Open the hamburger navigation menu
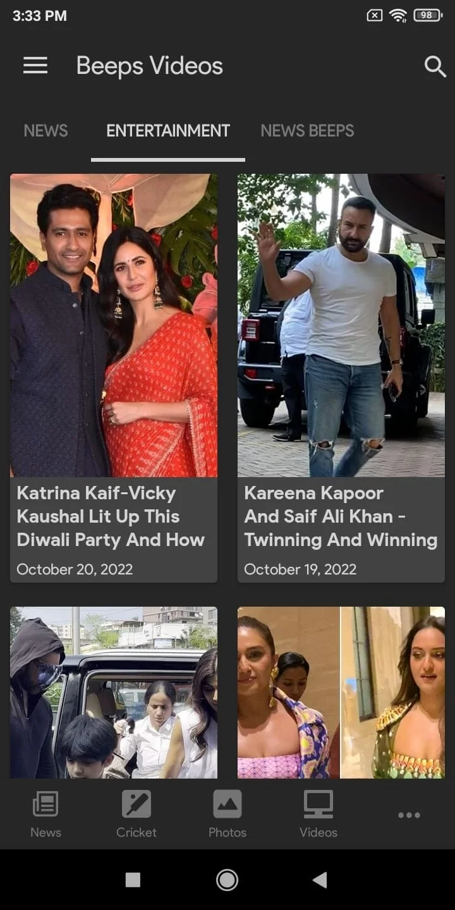Viewport: 455px width, 910px height. click(x=35, y=66)
